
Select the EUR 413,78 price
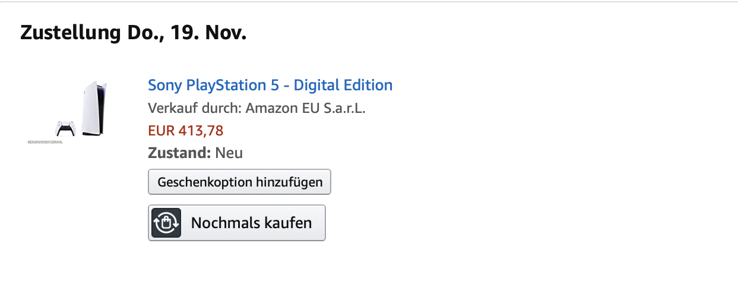coord(185,131)
